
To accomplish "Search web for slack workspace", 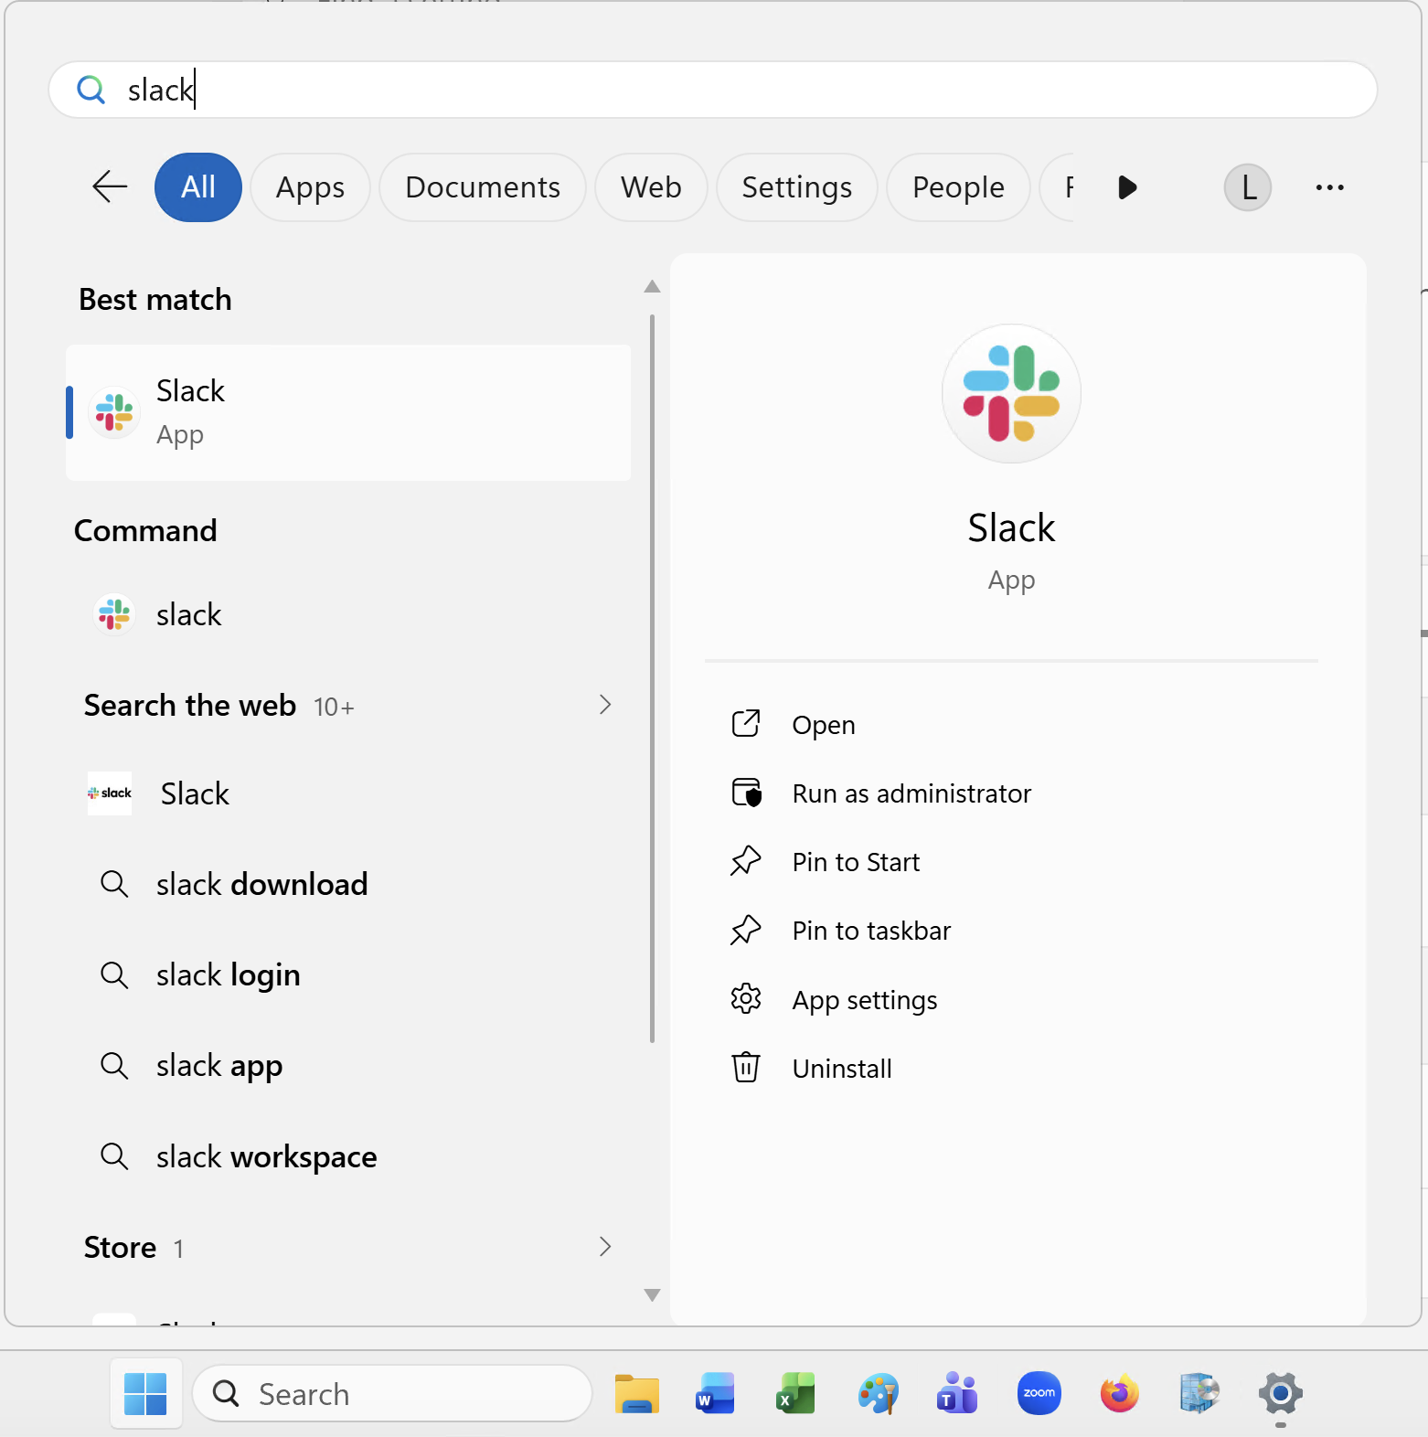I will pyautogui.click(x=348, y=1156).
